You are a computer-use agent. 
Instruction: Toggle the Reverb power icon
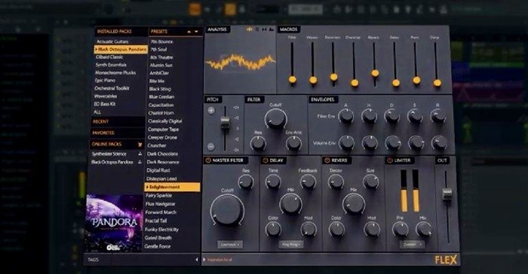(x=327, y=160)
